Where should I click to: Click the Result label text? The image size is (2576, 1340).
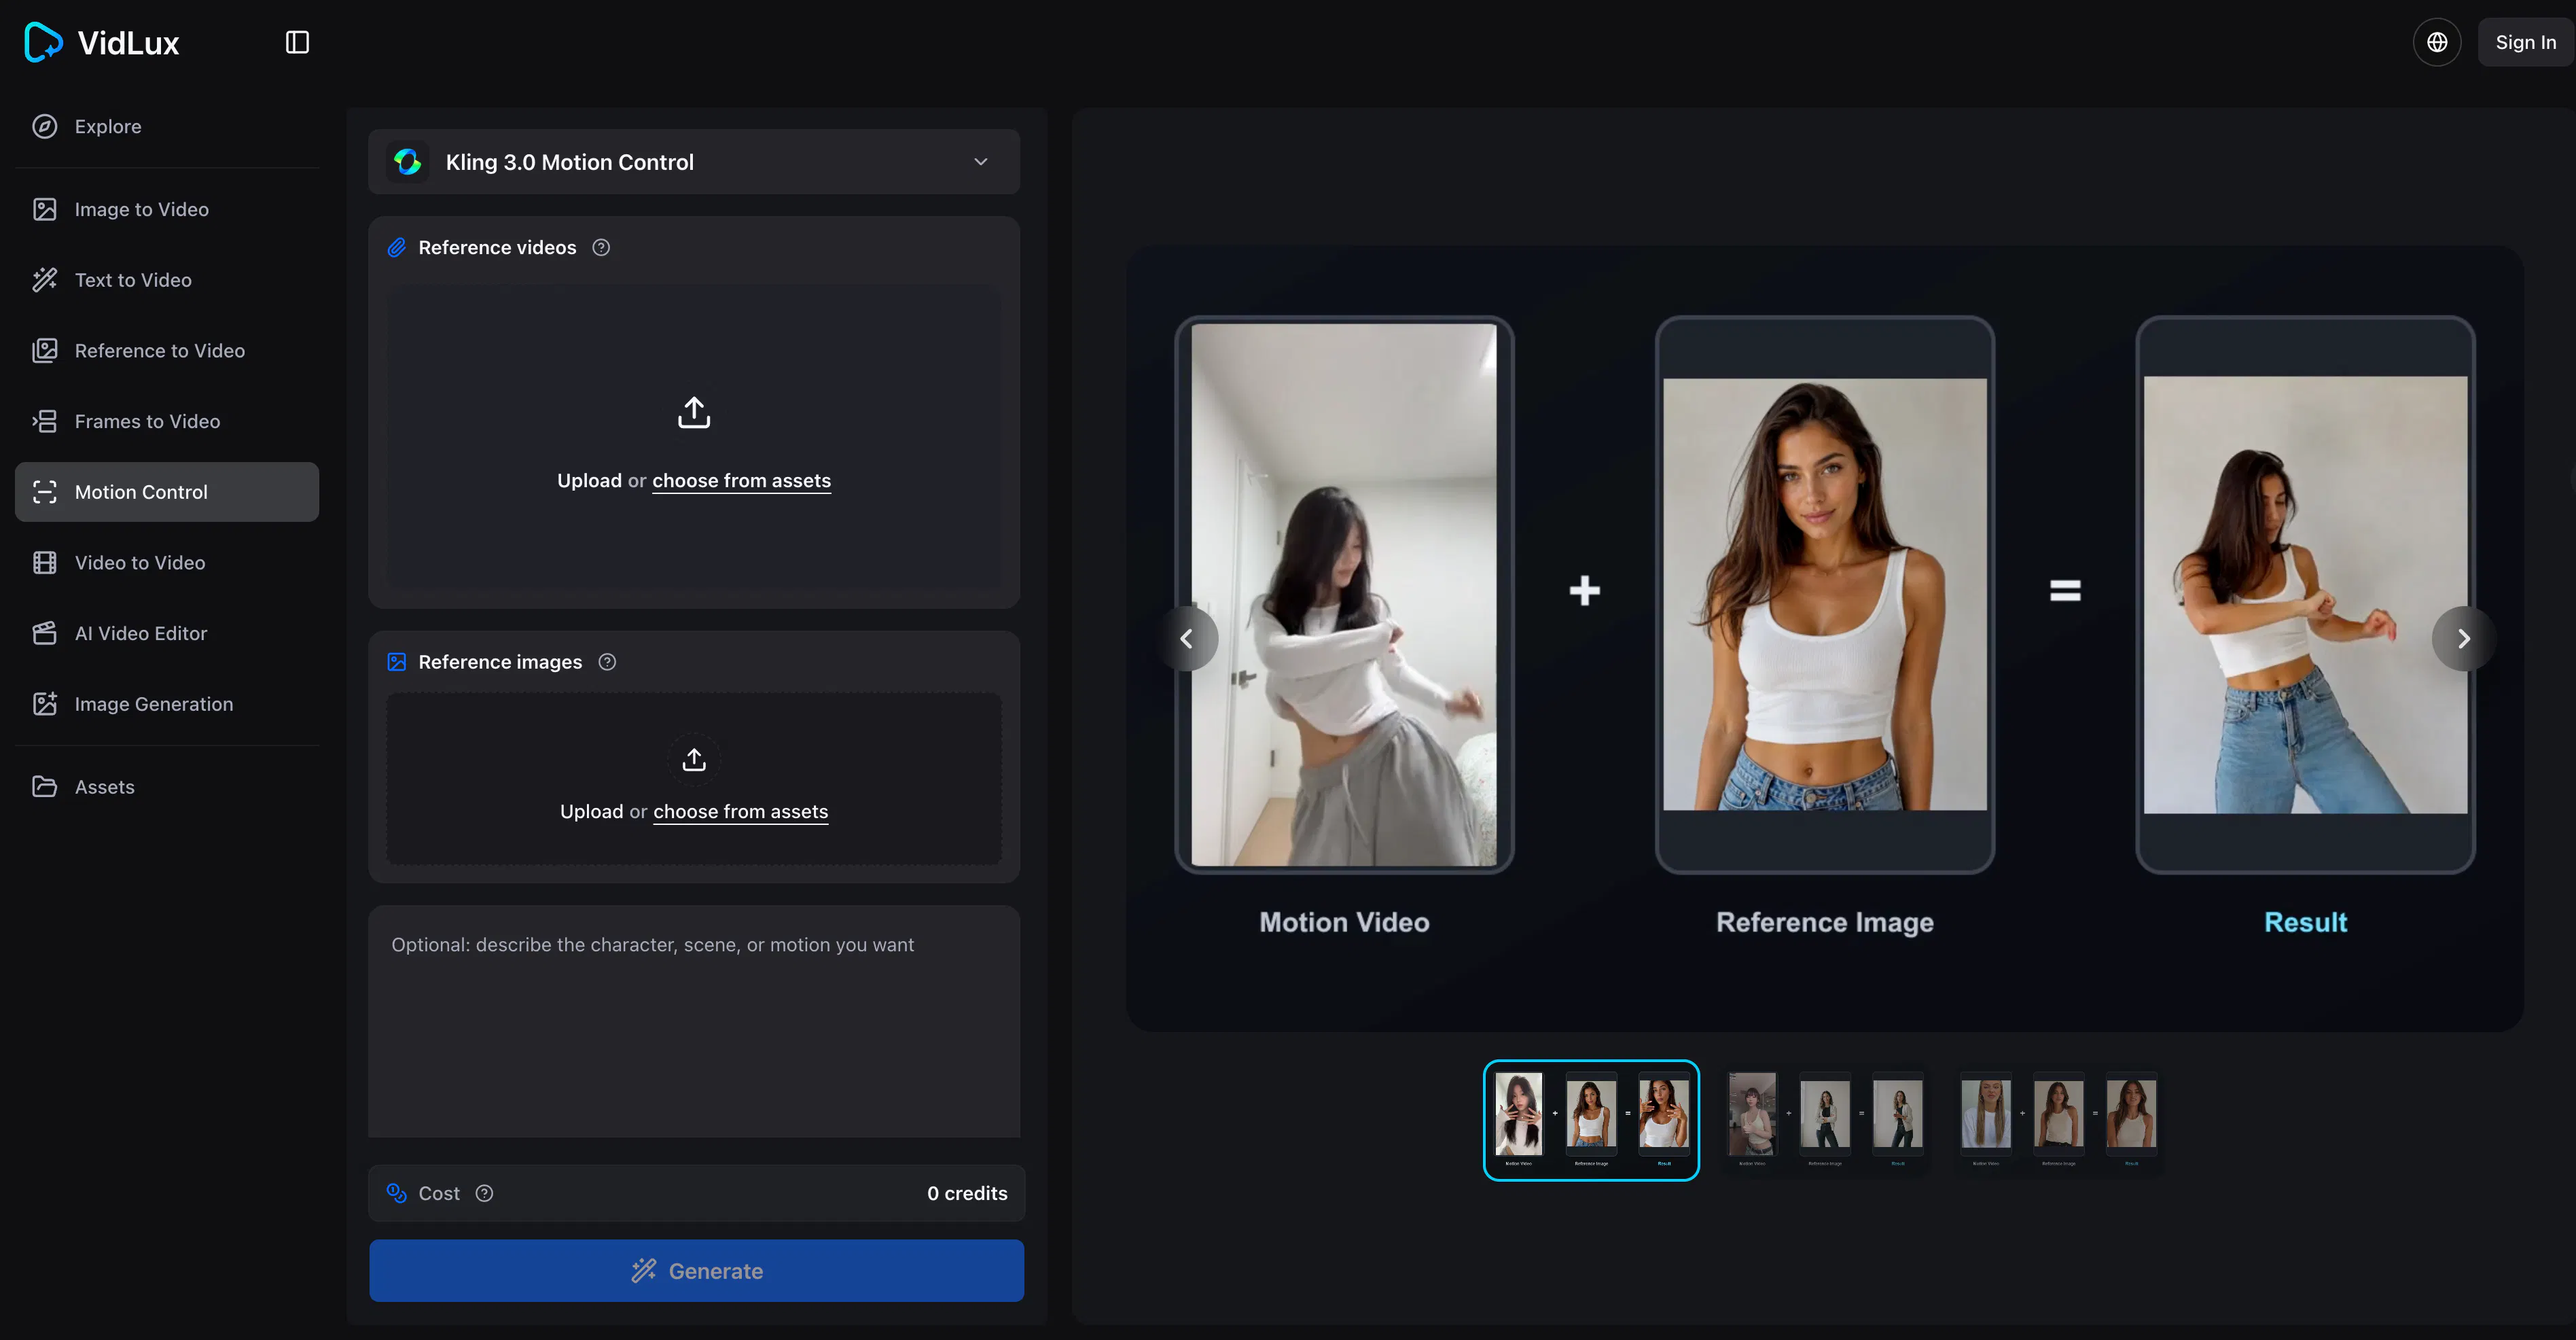[x=2305, y=922]
